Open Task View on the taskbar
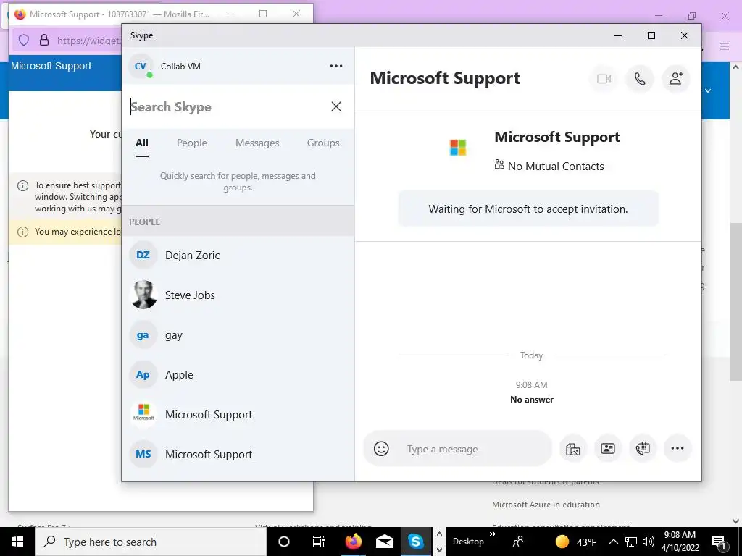 (x=319, y=542)
